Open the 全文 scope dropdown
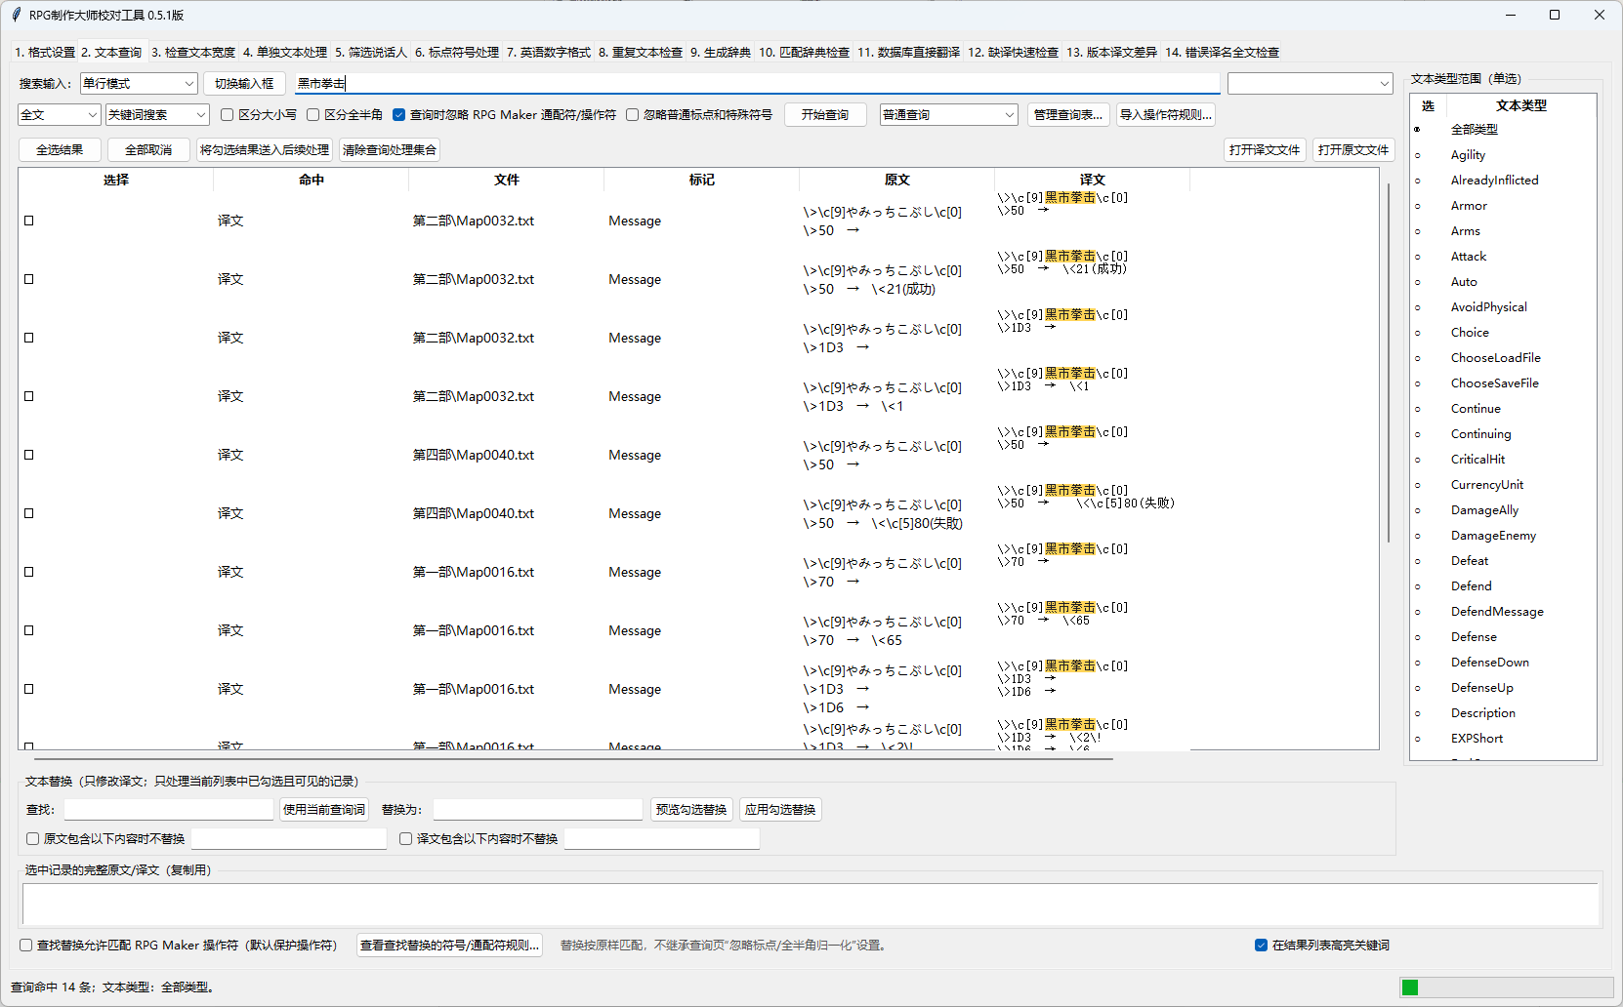Image resolution: width=1623 pixels, height=1007 pixels. [x=60, y=114]
